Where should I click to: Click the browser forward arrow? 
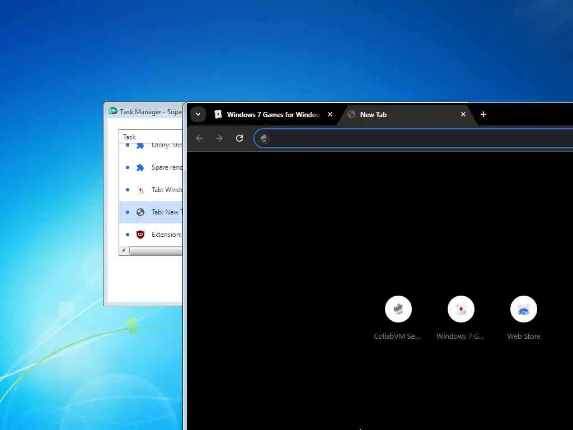click(x=219, y=138)
